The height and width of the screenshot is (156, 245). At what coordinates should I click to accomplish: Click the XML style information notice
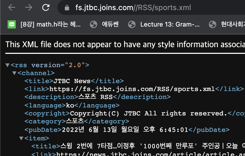click(125, 45)
